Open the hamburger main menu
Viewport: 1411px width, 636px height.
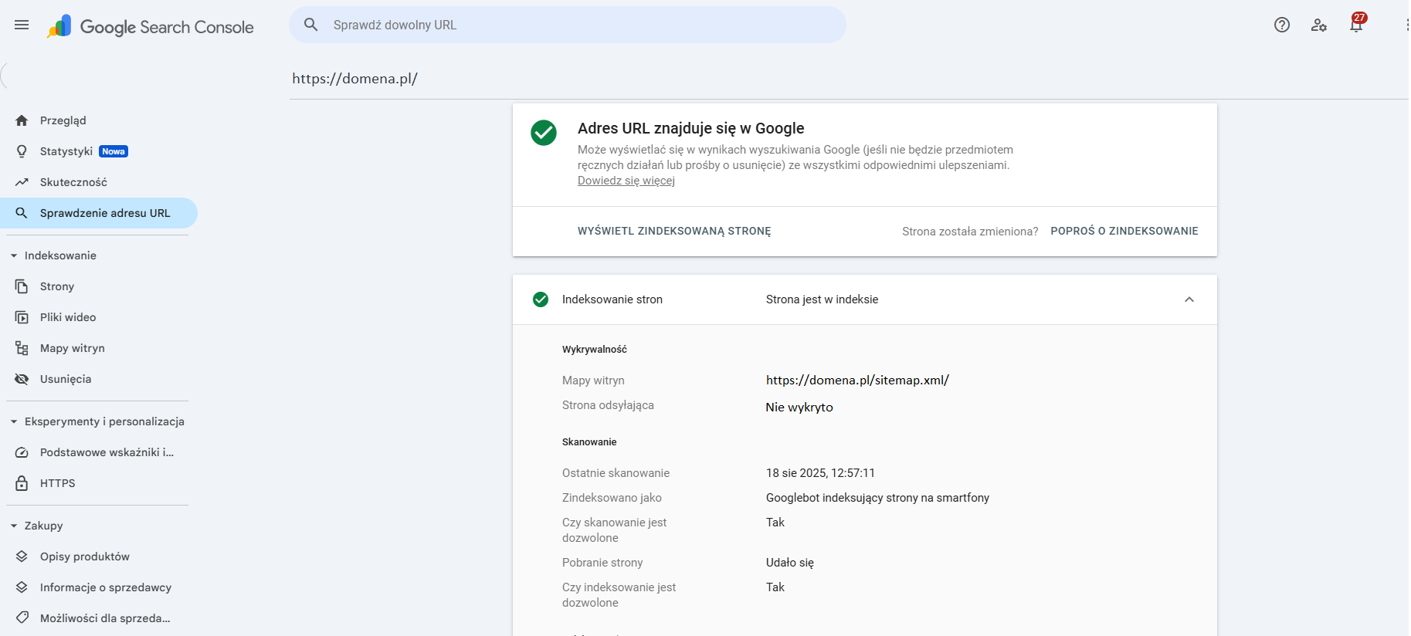(x=22, y=25)
